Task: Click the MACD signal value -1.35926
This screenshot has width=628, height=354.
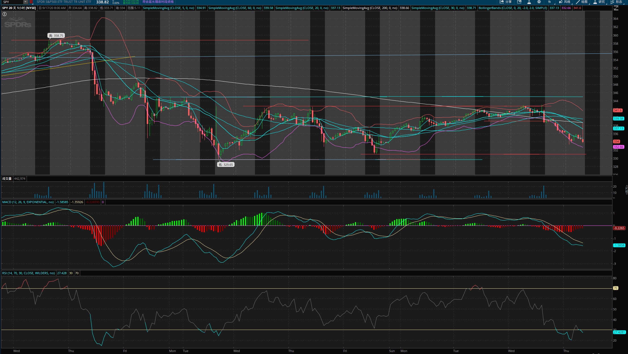Action: (x=77, y=202)
